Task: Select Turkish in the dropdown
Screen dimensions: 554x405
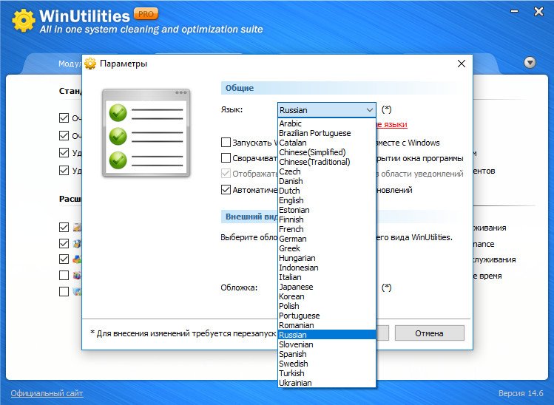Action: (327, 373)
